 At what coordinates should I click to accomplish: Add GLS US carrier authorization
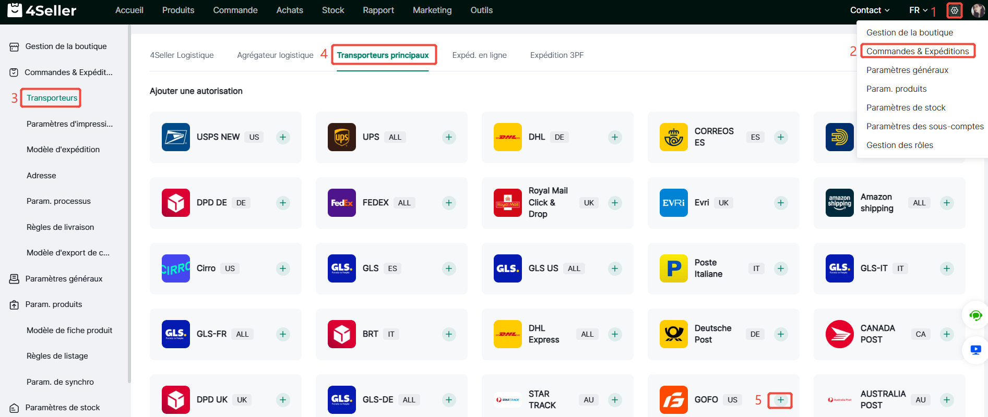tap(615, 268)
